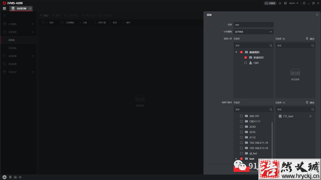321x180 pixels.
Task: Uncheck the nested 新建组织 checkbox
Action: pos(245,58)
